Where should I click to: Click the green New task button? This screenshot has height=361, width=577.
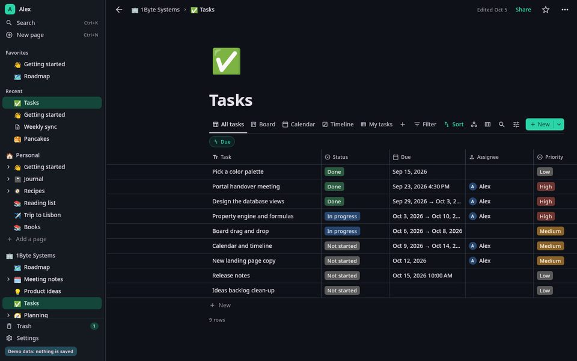click(x=540, y=125)
